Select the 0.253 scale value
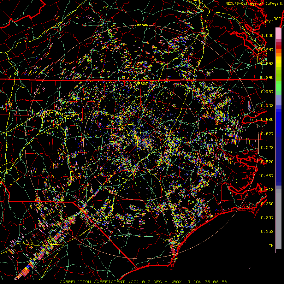 [267, 232]
